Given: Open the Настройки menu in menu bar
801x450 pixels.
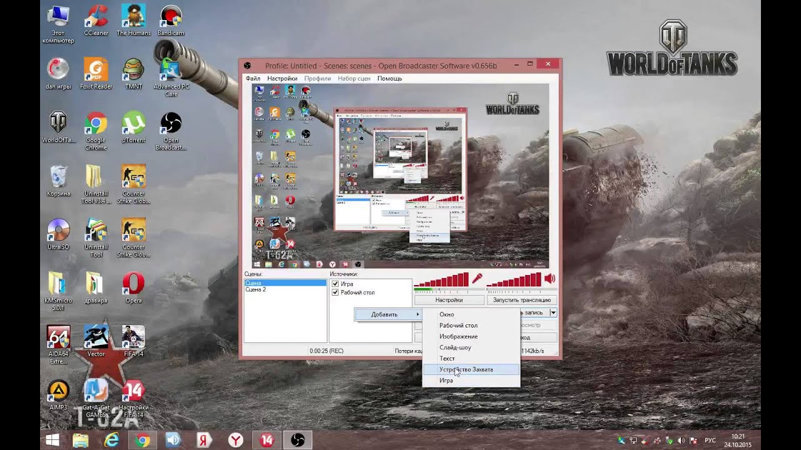Looking at the screenshot, I should pyautogui.click(x=282, y=79).
